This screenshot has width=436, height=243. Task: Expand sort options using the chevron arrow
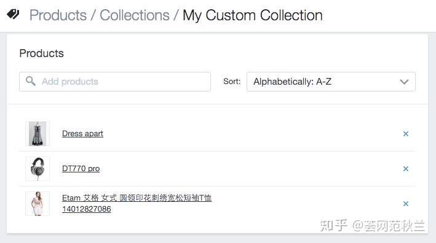404,82
